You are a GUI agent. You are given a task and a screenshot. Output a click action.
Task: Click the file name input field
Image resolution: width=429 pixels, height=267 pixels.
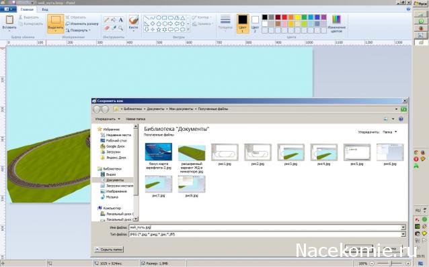pos(267,227)
